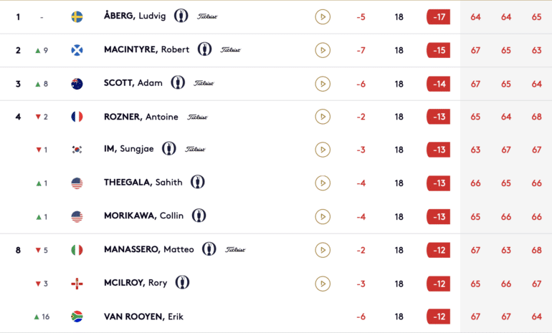
Task: Open THEEGALA, Sahith player link
Action: pos(143,182)
